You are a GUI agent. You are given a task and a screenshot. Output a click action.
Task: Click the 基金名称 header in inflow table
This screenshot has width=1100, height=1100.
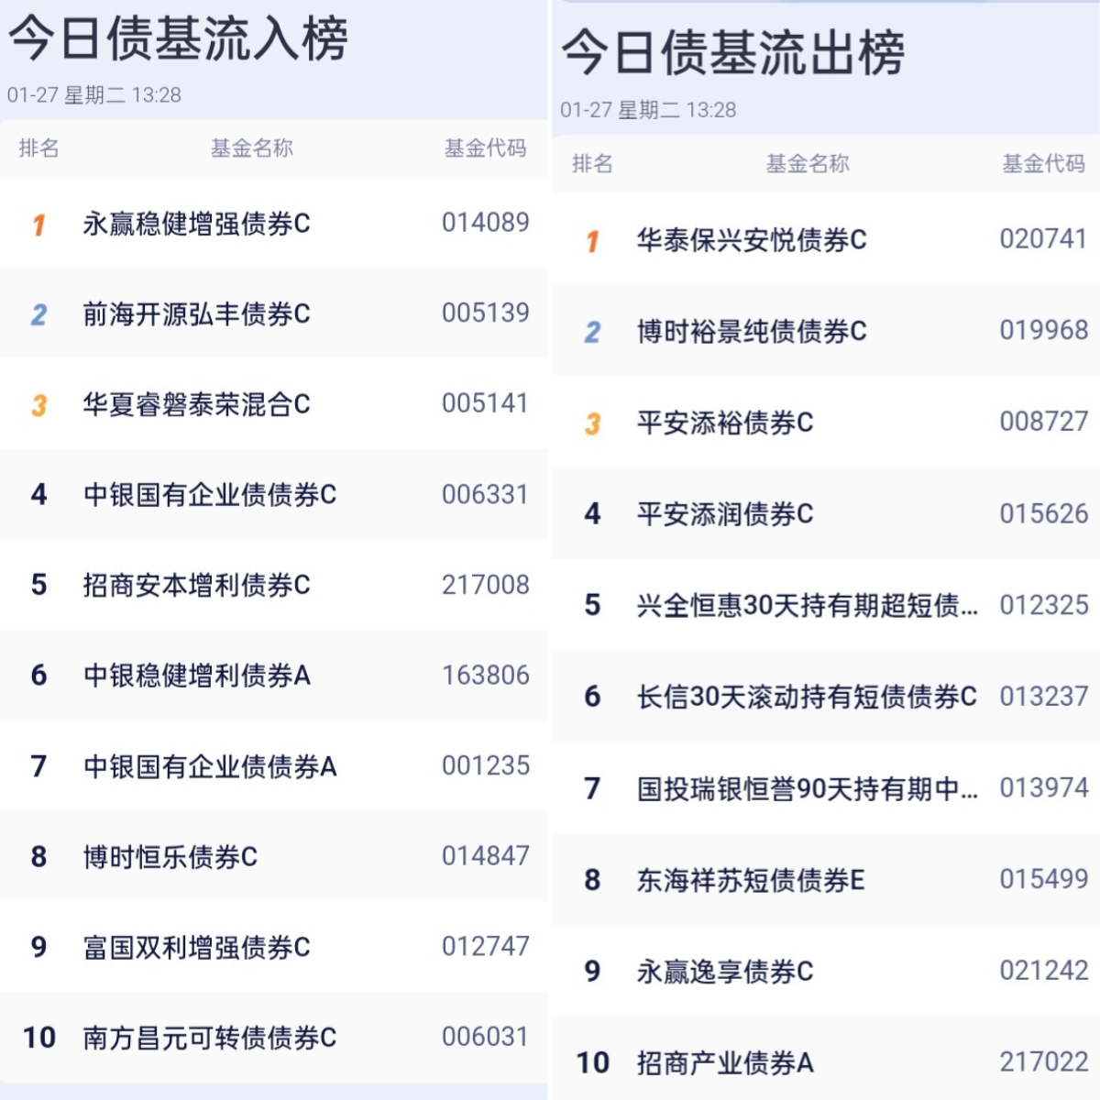(x=251, y=148)
